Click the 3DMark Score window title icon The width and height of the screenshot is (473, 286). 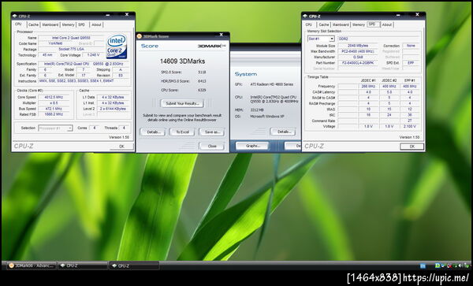point(140,36)
